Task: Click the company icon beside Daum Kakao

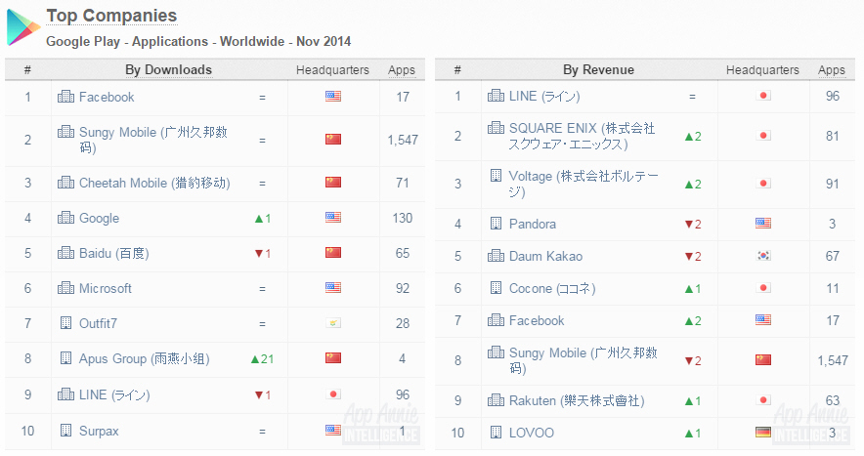Action: [x=496, y=256]
